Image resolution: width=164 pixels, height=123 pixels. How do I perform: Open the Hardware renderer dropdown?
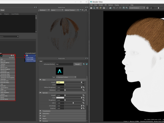44,10
